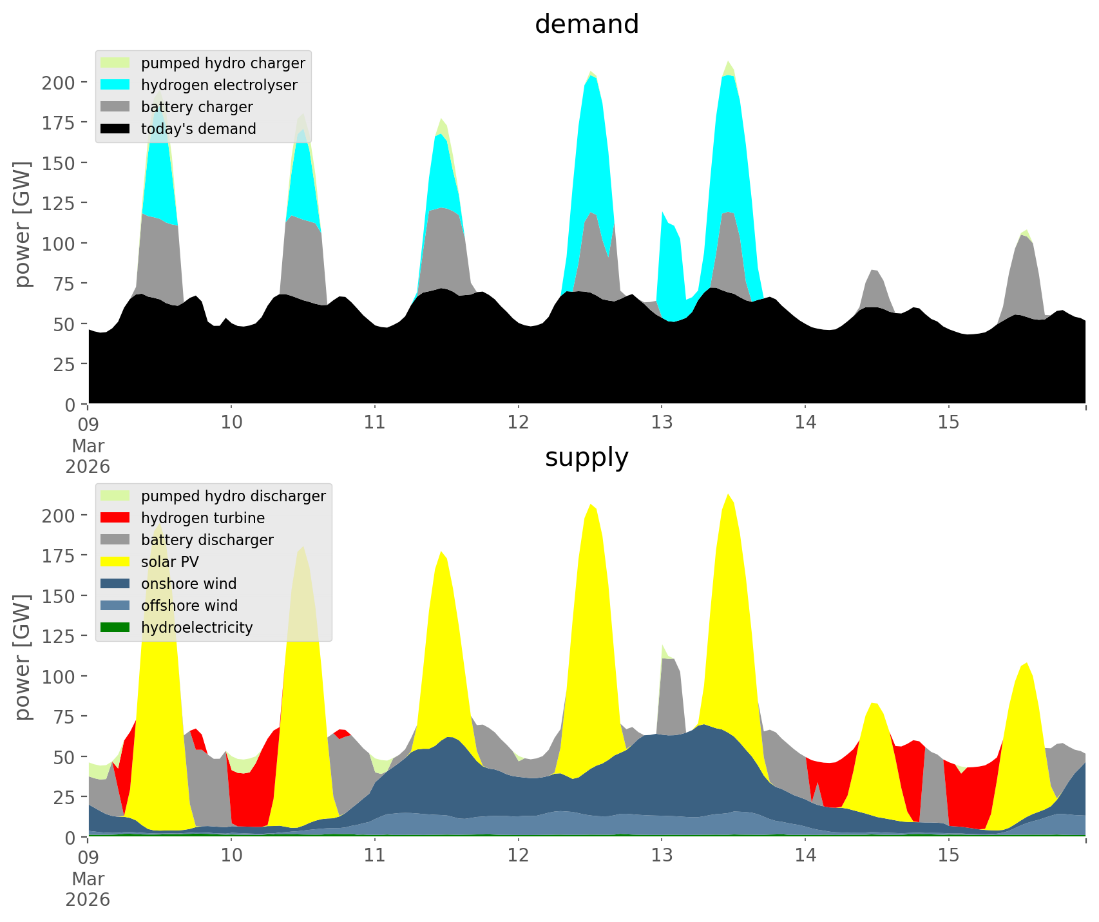Click the cyan hydrogen electrolyser legend swatch

(x=115, y=85)
